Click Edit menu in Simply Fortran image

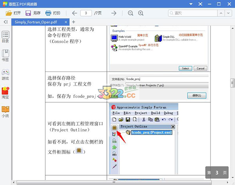click(x=127, y=113)
